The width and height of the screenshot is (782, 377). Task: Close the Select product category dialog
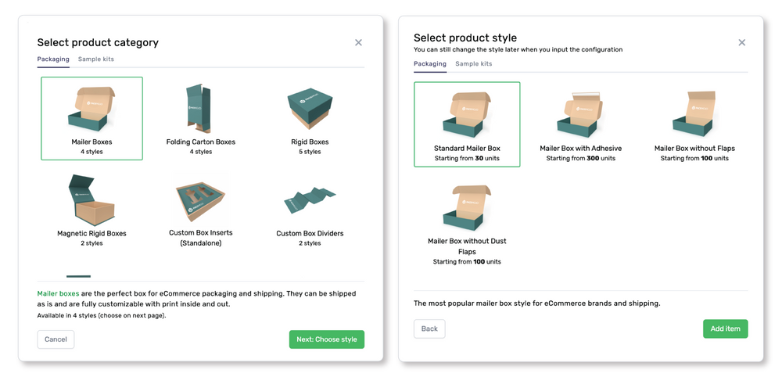(x=358, y=42)
